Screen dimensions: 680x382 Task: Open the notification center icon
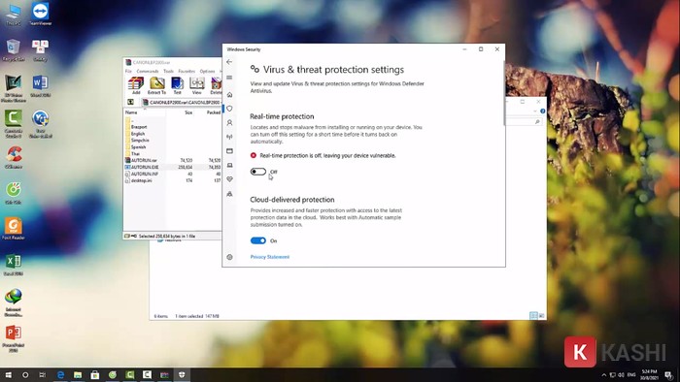[669, 374]
